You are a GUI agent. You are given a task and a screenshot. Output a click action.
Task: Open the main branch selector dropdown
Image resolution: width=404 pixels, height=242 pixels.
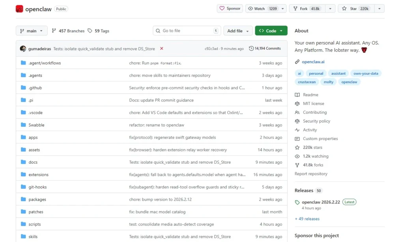click(x=31, y=31)
